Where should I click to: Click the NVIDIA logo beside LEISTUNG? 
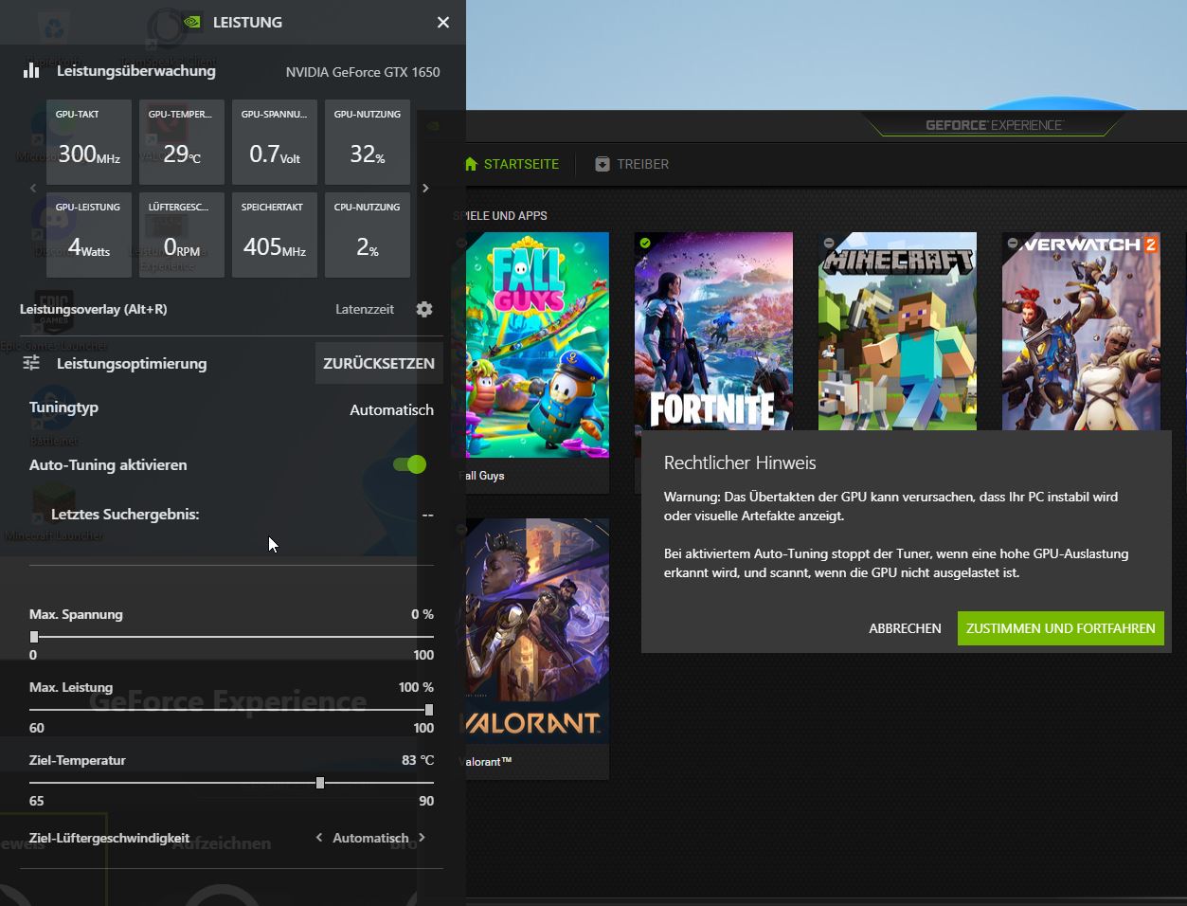coord(192,22)
